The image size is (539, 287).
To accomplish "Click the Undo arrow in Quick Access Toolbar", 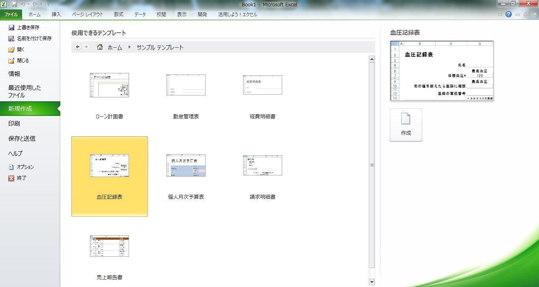I will (x=23, y=4).
